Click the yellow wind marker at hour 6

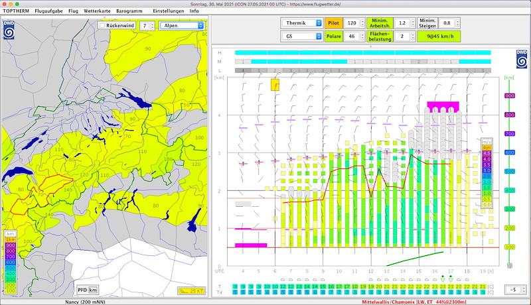pos(275,85)
